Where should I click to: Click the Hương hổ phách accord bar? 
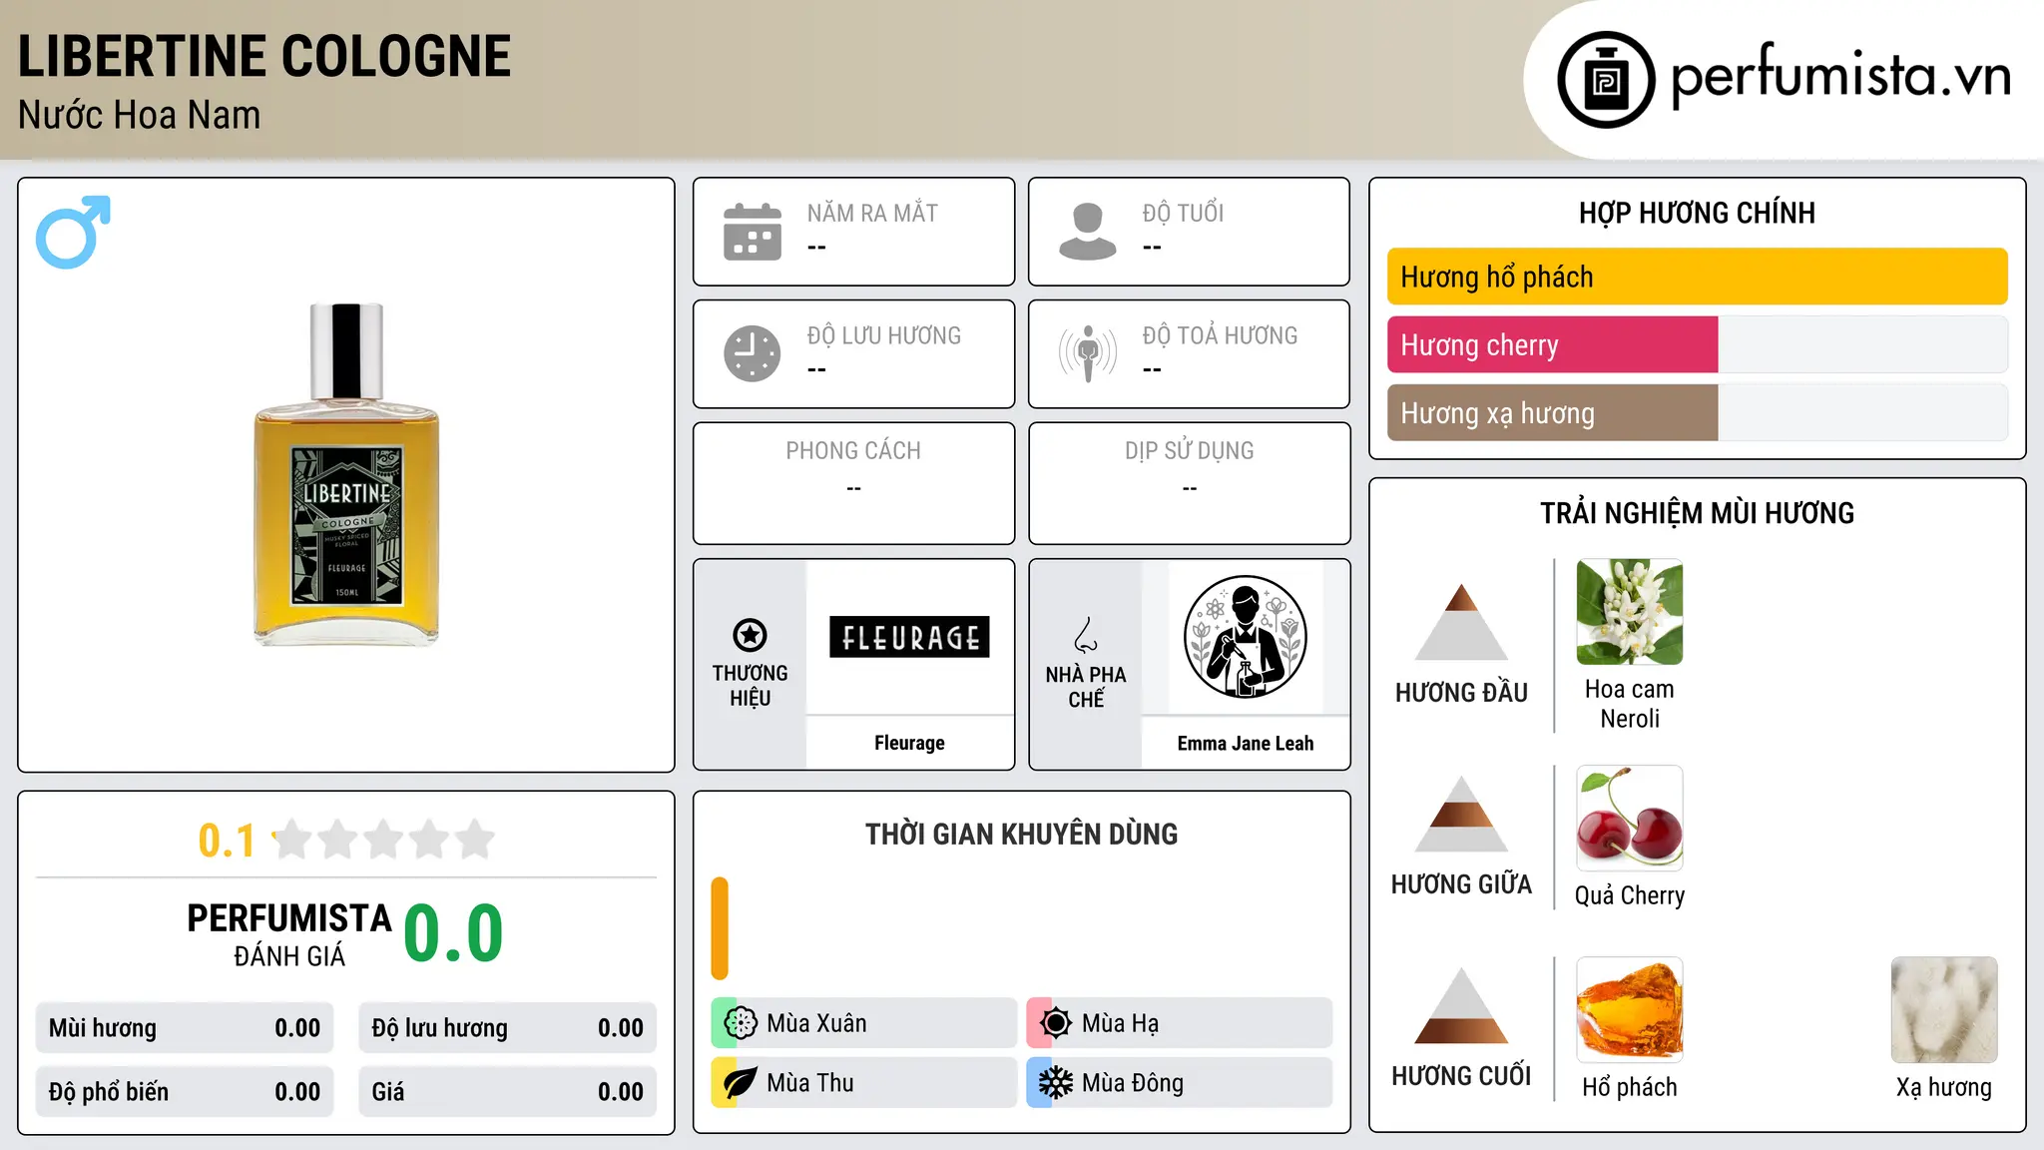[x=1698, y=277]
